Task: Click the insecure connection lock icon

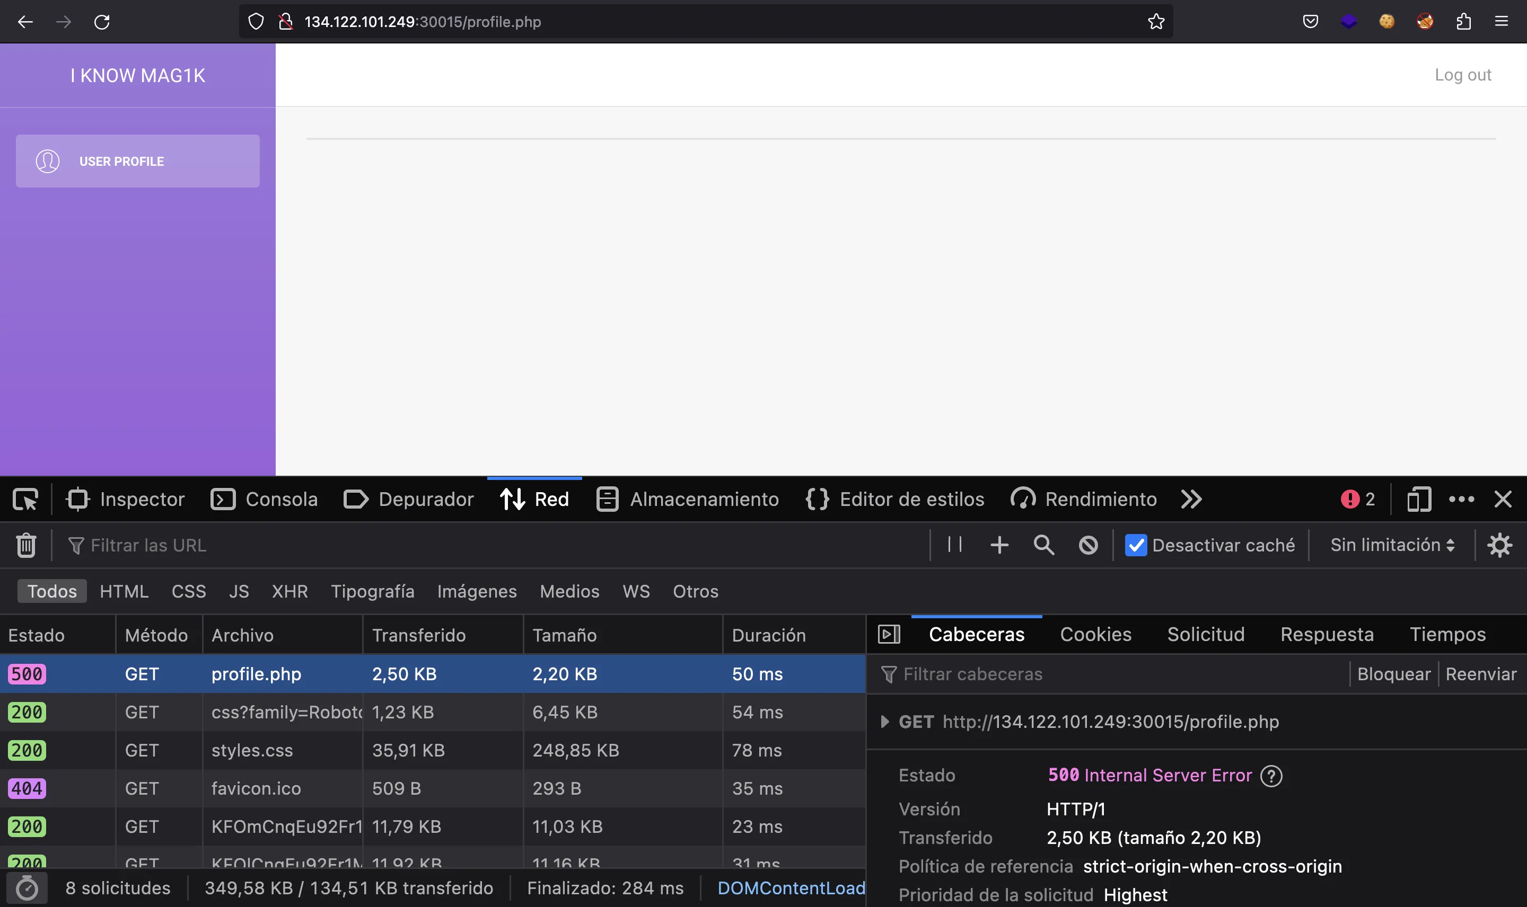Action: (286, 22)
